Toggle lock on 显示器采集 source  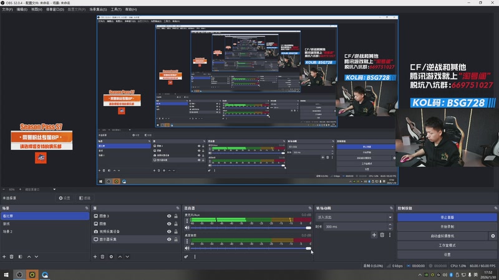pos(176,239)
